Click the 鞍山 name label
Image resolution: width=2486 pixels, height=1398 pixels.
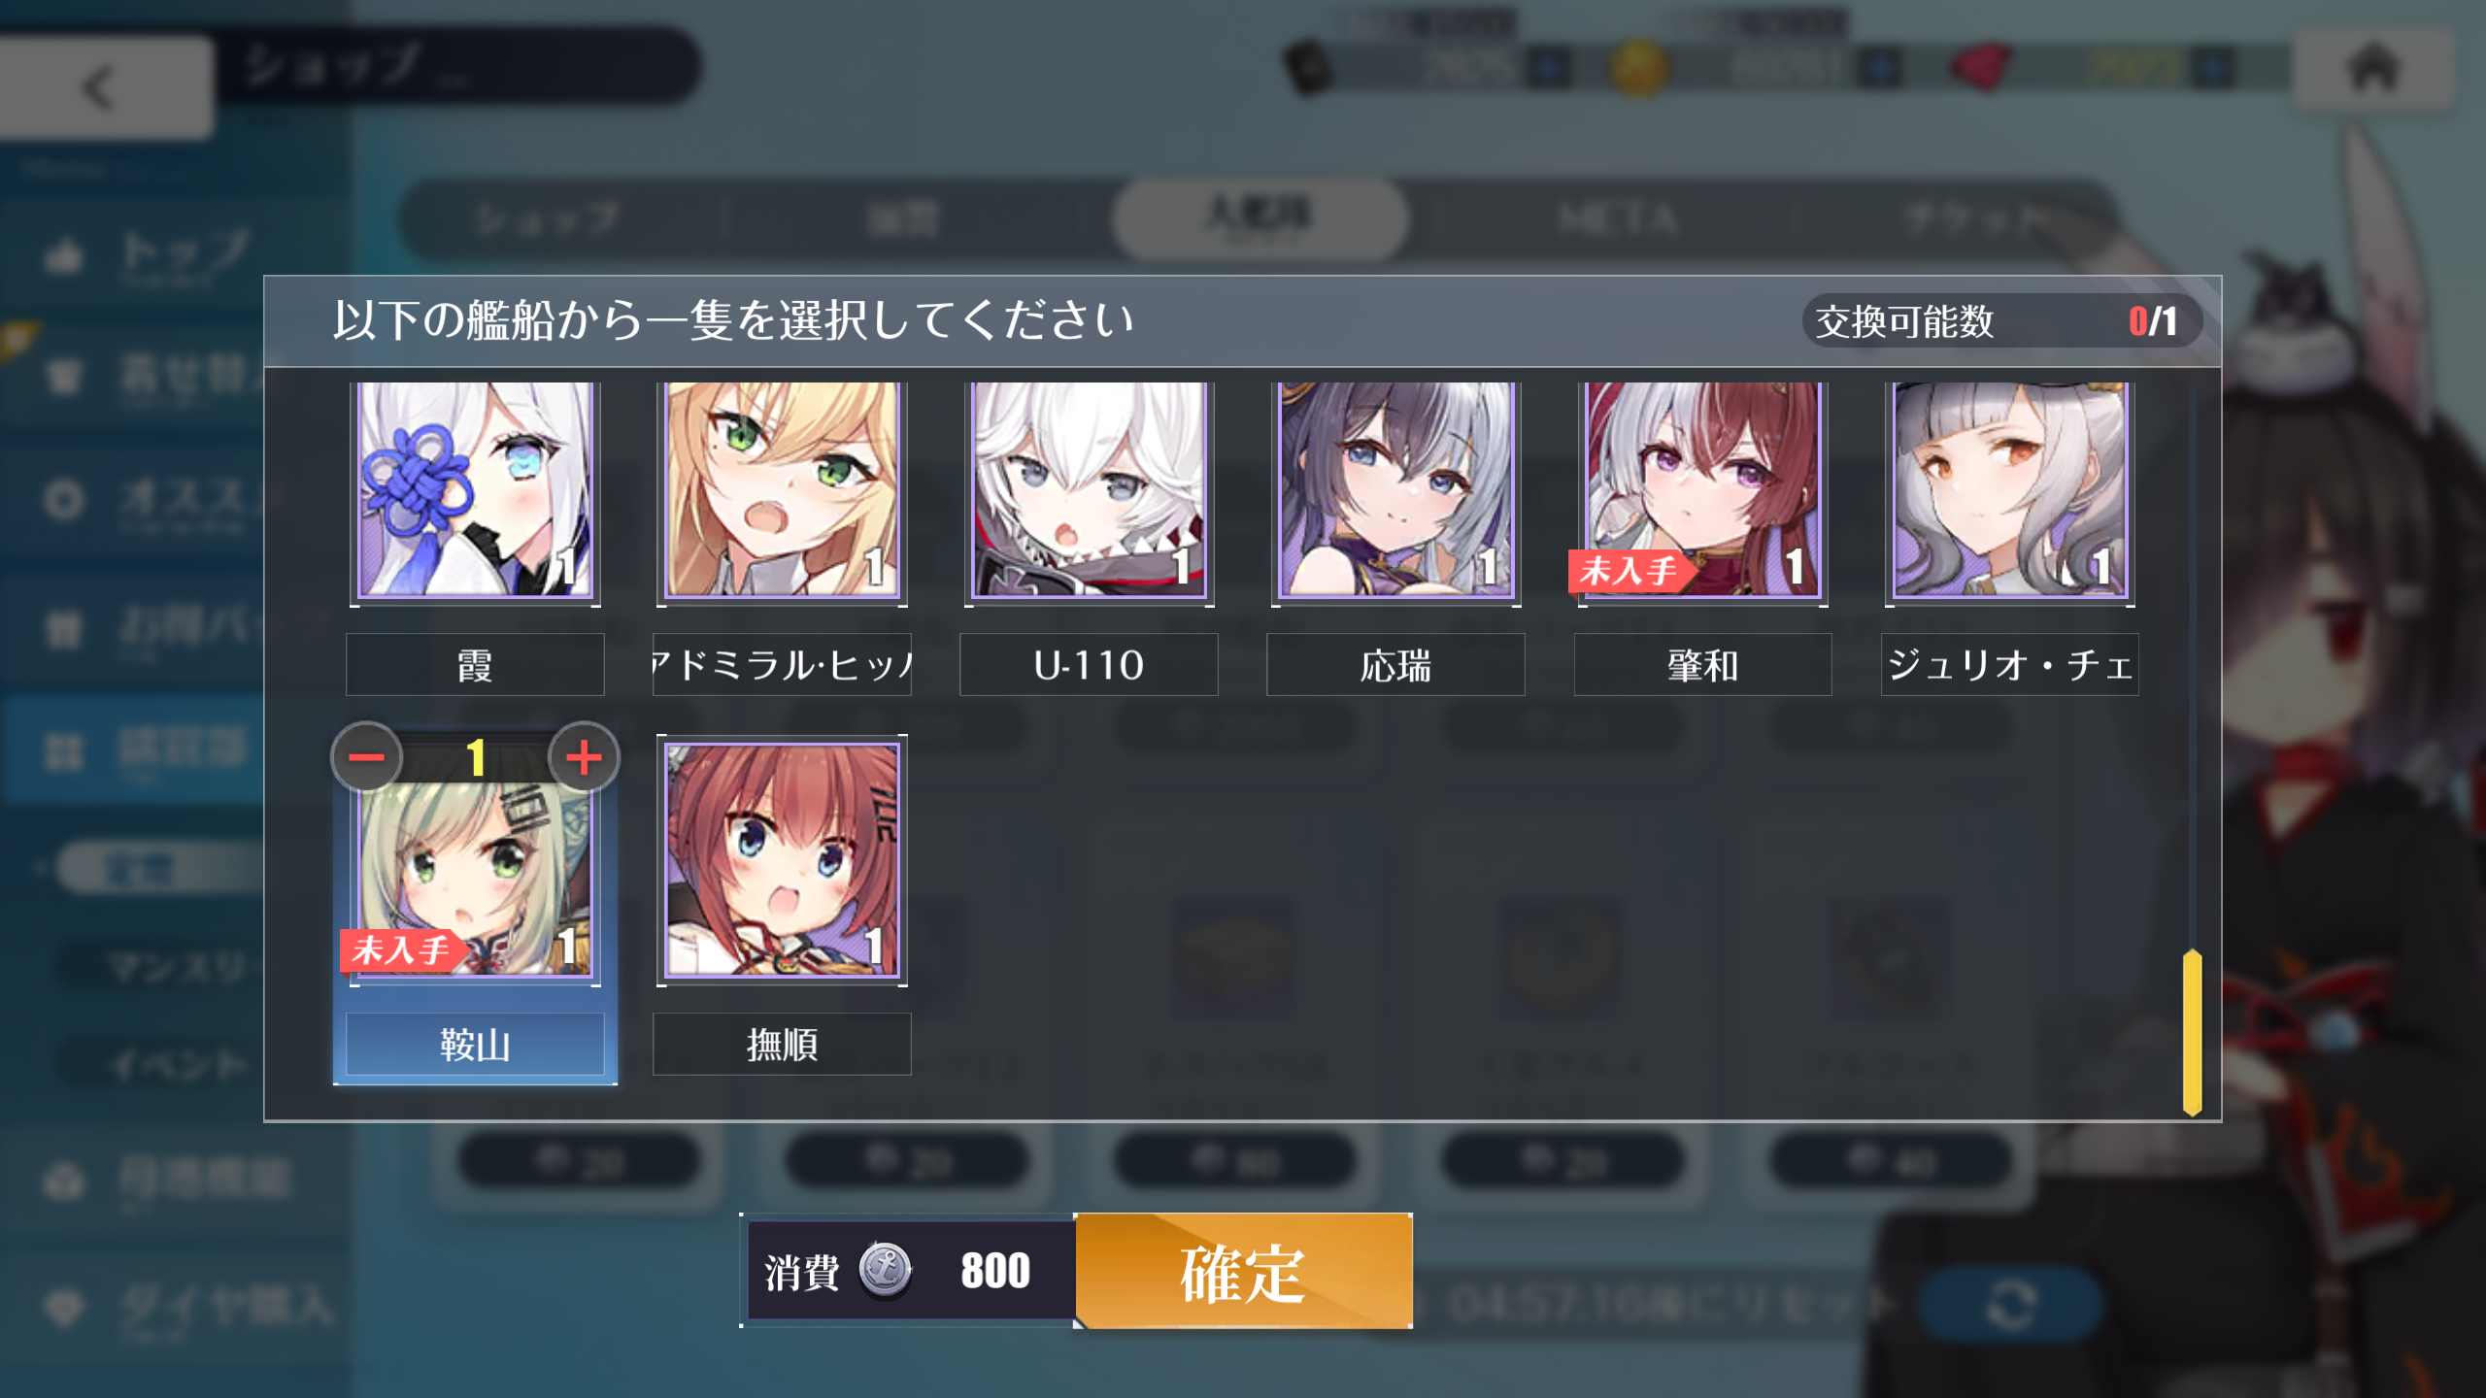click(x=475, y=1045)
